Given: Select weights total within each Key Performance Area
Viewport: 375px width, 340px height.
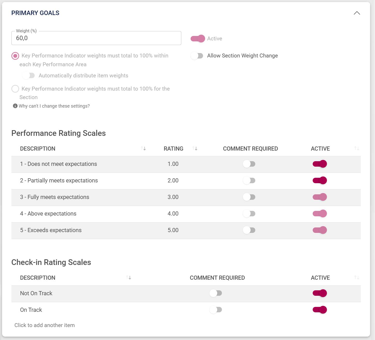Looking at the screenshot, I should [x=15, y=56].
